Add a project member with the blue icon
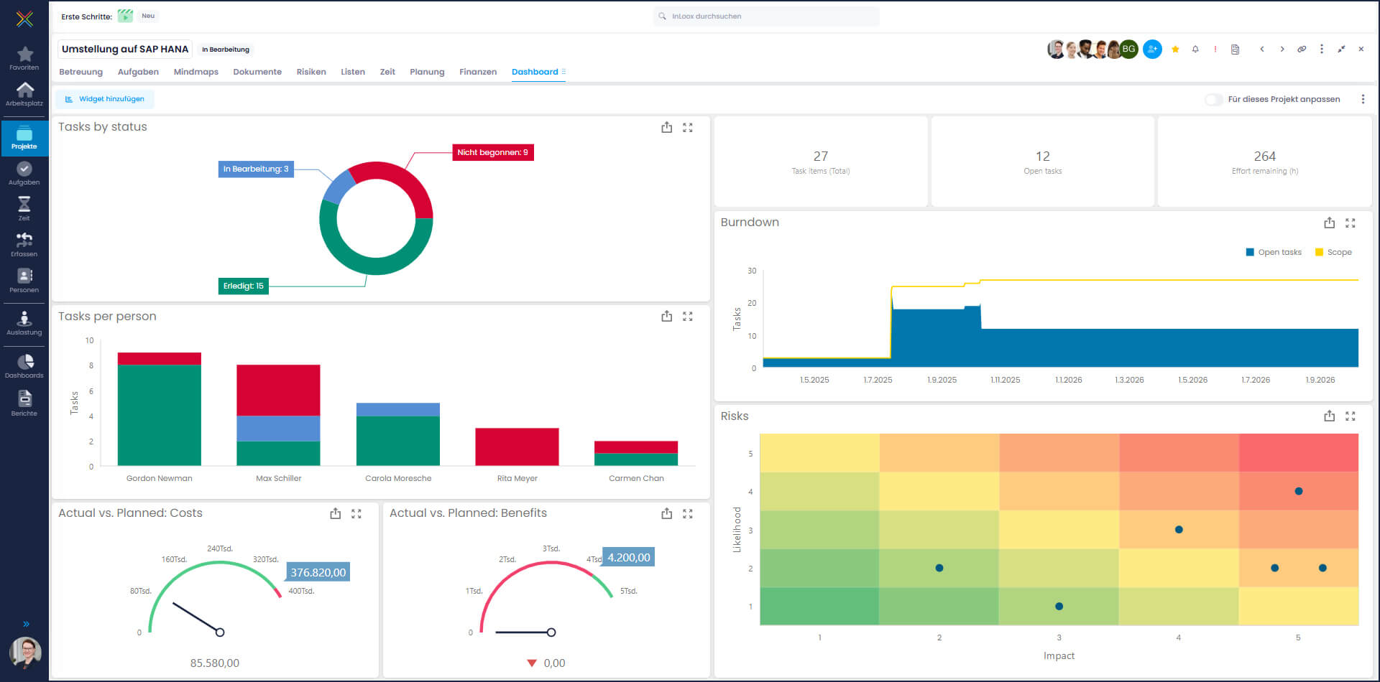Image resolution: width=1380 pixels, height=682 pixels. click(1152, 49)
